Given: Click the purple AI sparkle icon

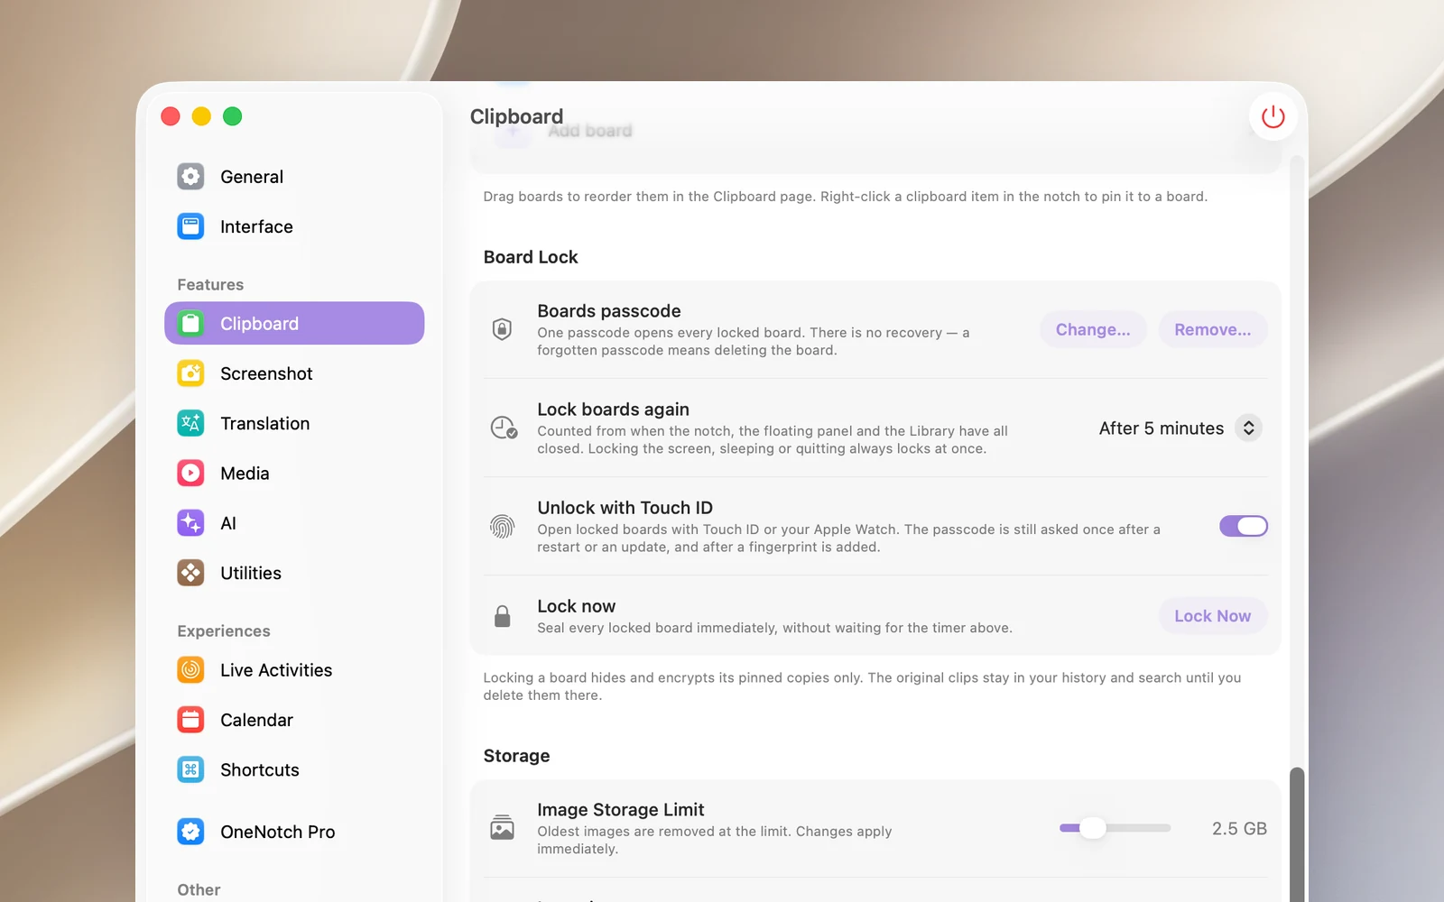Looking at the screenshot, I should (190, 523).
